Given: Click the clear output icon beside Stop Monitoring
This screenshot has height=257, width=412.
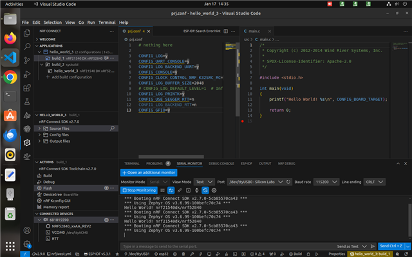Looking at the screenshot, I should (x=162, y=190).
